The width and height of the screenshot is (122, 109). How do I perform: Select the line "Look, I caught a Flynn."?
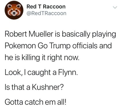(x=41, y=73)
